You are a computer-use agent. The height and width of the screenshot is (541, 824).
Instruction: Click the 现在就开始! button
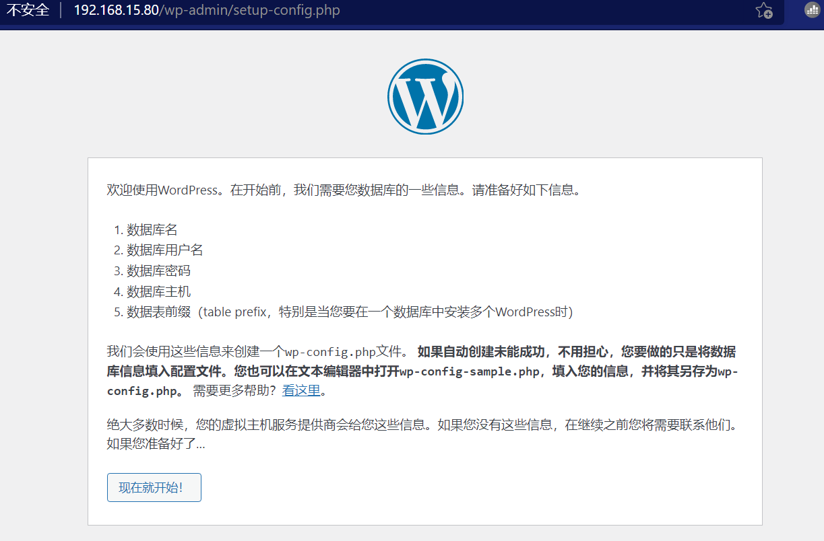click(x=154, y=488)
